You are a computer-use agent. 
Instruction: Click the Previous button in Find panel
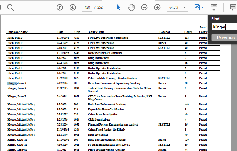coord(224,38)
